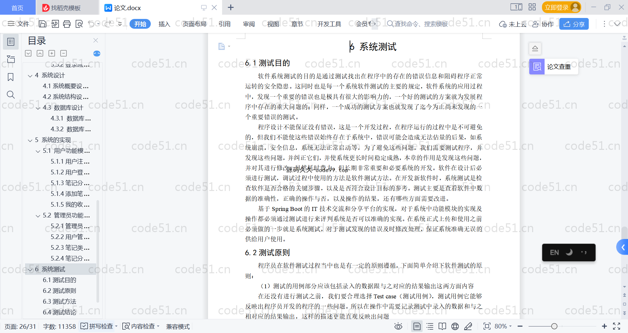Click the zoom slider handle

554,326
